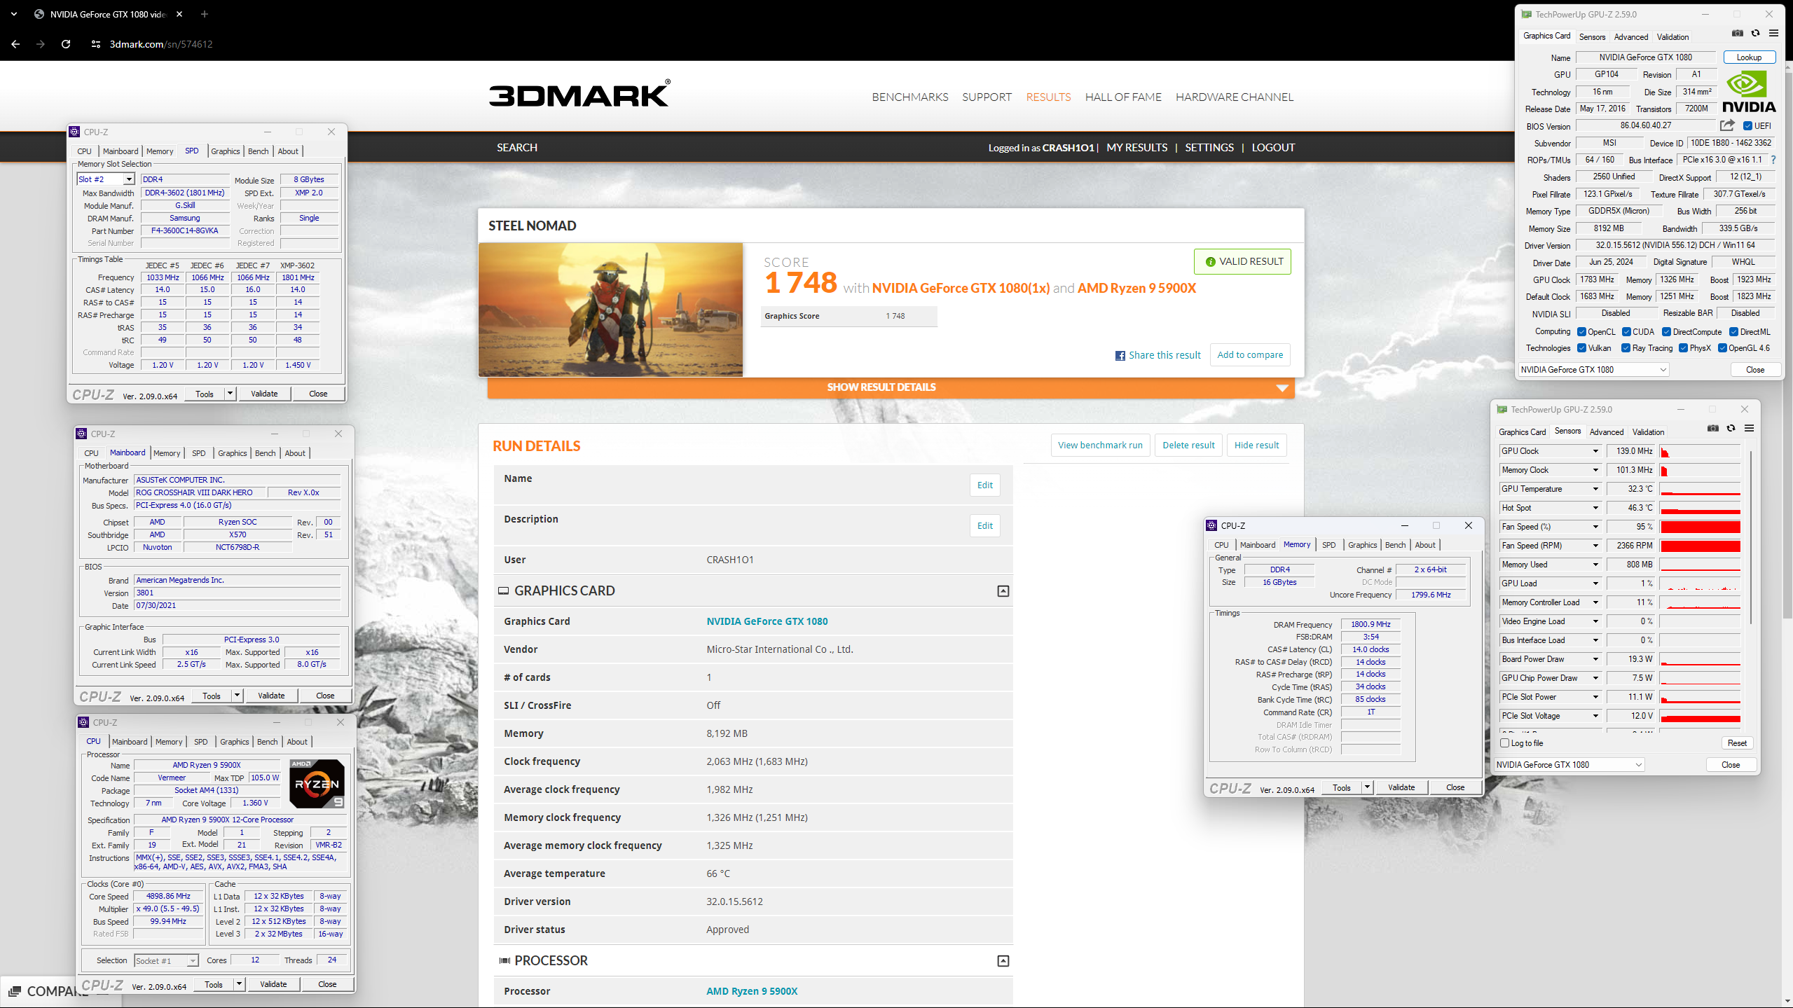Toggle the DirectCompute checkbox
This screenshot has width=1793, height=1008.
(1667, 332)
